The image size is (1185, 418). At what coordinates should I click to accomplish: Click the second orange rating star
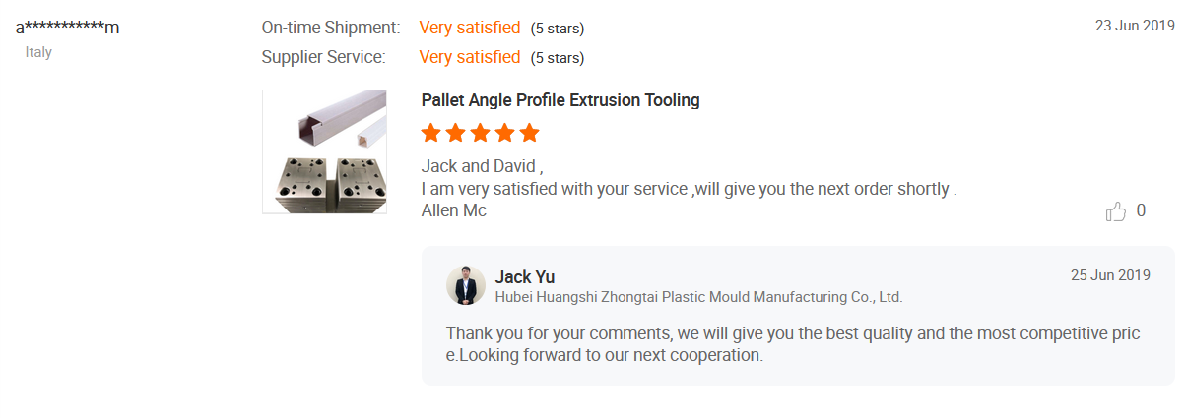click(x=456, y=133)
